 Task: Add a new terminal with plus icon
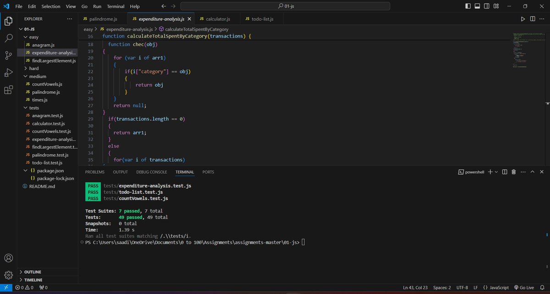[490, 172]
